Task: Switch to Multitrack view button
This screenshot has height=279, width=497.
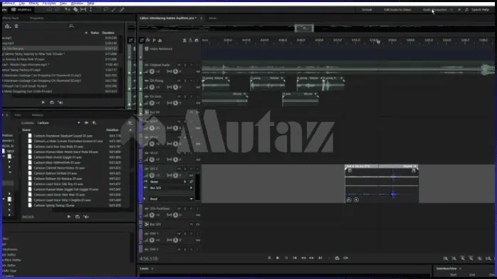Action: click(21, 9)
